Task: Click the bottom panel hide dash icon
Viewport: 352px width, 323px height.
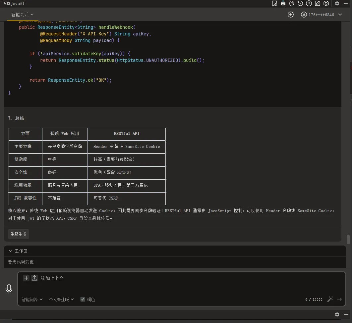Action: [x=346, y=314]
